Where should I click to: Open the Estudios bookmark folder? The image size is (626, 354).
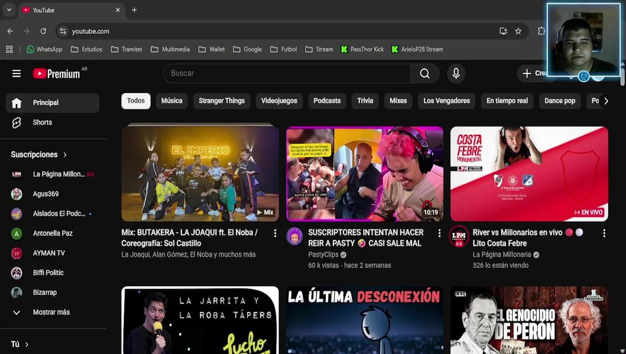click(x=87, y=49)
